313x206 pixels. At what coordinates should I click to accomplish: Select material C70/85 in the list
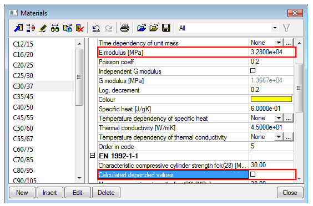point(23,160)
